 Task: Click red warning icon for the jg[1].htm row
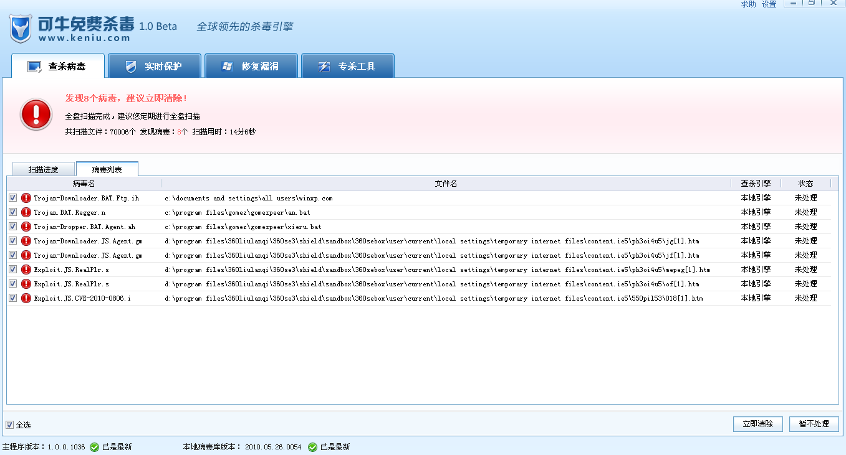click(26, 241)
